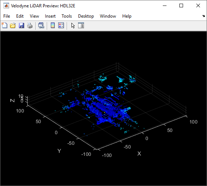Click the New Figure toolbar icon
Viewport: 207px width, 186px height.
pos(4,25)
